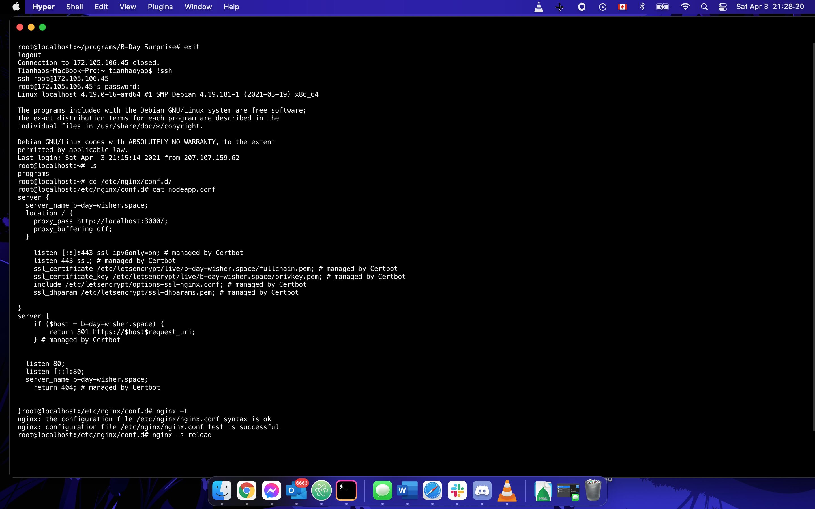The width and height of the screenshot is (815, 509).
Task: Launch Google Chrome from the dock
Action: 246,491
